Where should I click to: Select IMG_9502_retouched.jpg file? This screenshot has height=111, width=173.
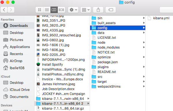(62, 35)
